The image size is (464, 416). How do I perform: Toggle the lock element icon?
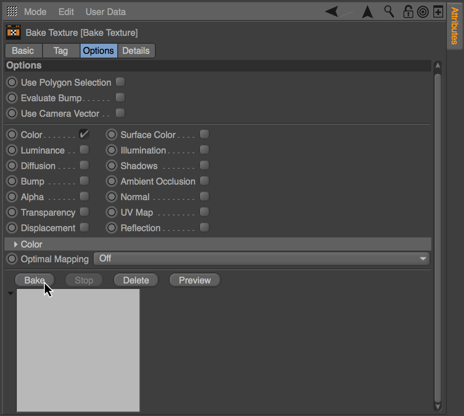point(408,12)
